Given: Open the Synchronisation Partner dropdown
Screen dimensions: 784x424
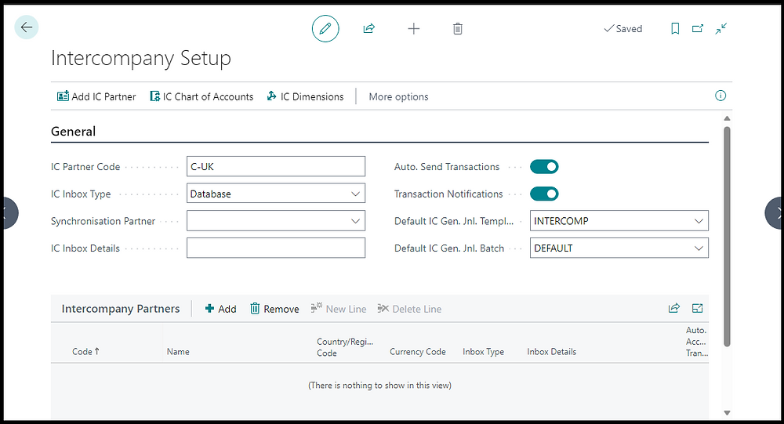Looking at the screenshot, I should pyautogui.click(x=356, y=221).
